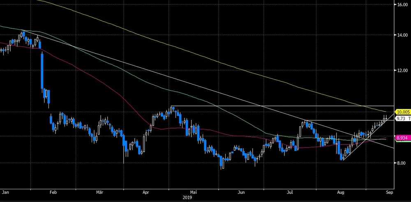This screenshot has height=202, width=411.
Task: Click the Aug month label
Action: (x=340, y=192)
